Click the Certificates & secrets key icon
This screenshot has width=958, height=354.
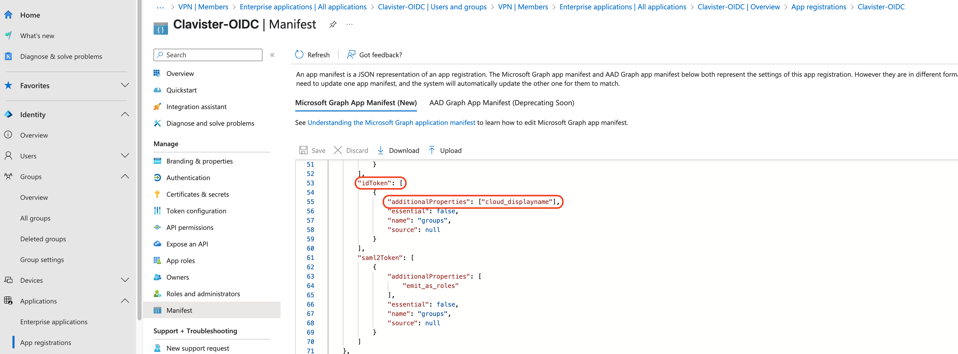[157, 194]
